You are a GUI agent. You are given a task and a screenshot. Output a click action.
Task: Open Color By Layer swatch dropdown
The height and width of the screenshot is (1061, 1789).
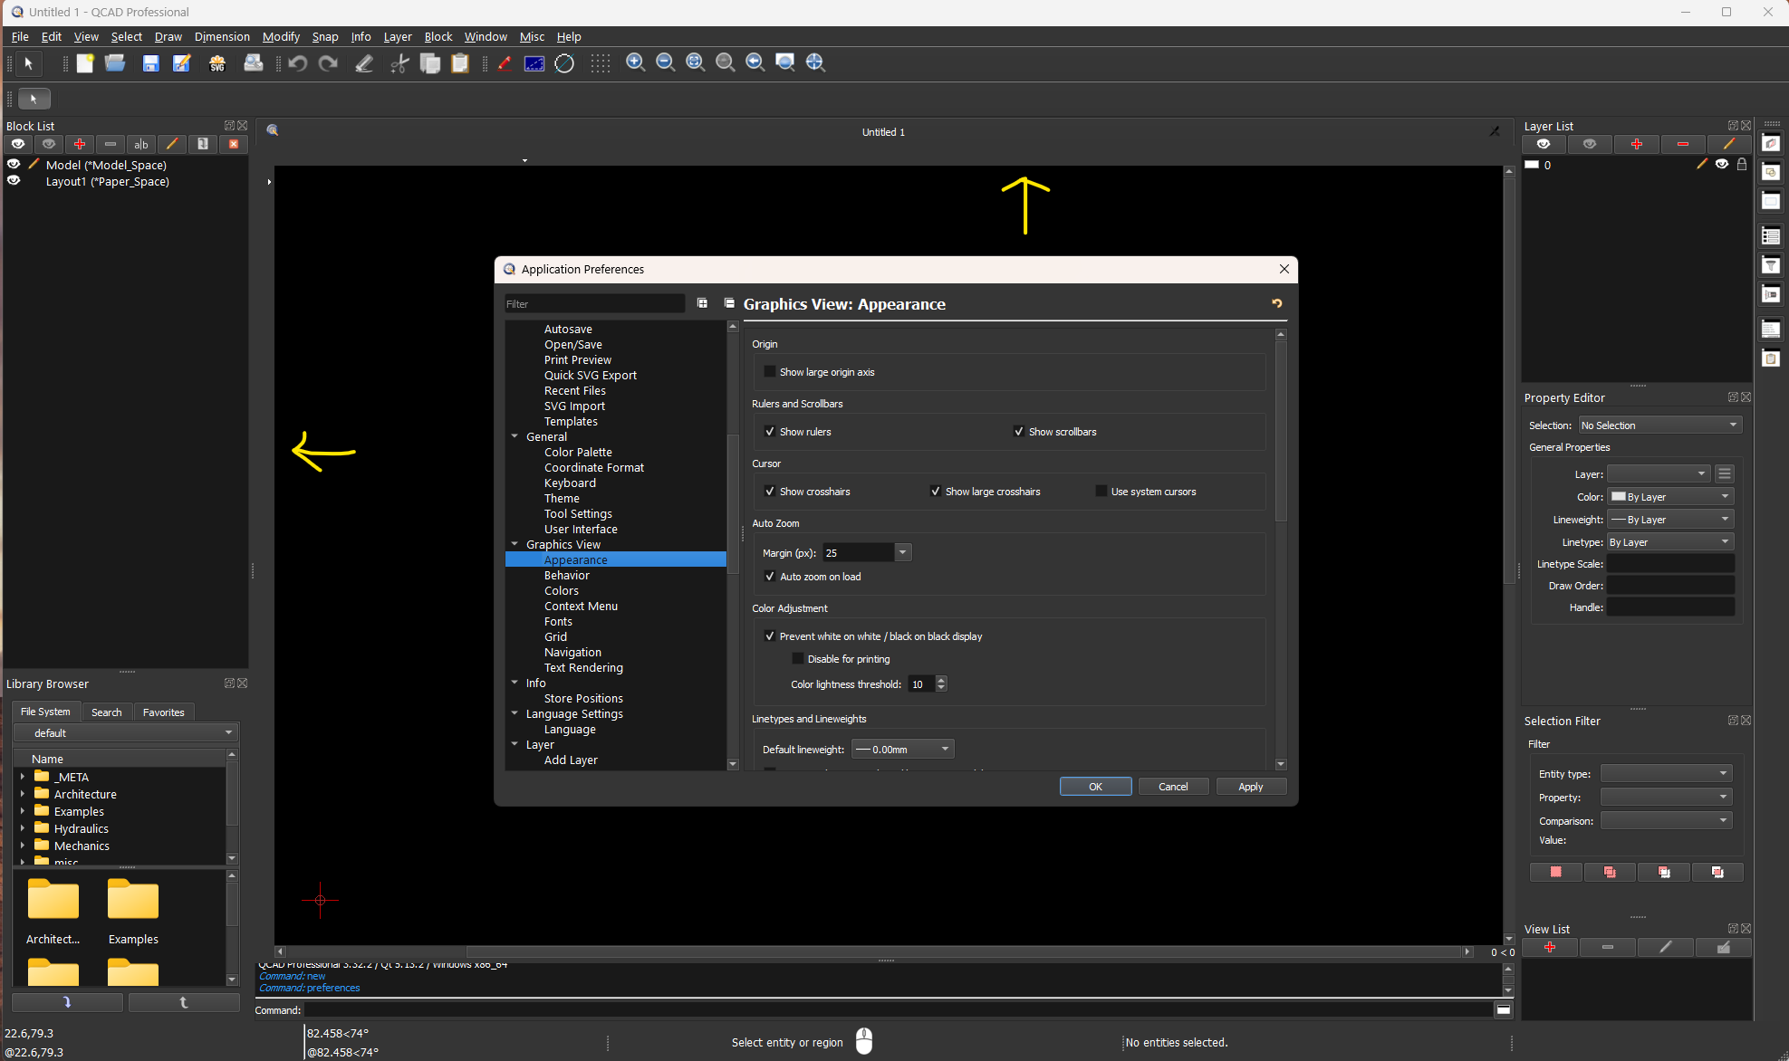click(1670, 496)
